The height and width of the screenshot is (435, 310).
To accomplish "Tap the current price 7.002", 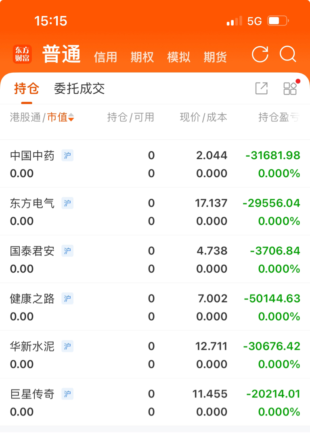I will (x=213, y=298).
